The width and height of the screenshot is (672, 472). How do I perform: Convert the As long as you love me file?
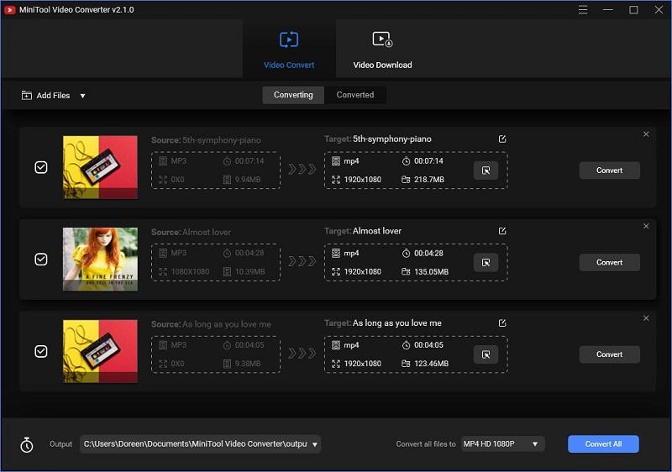[x=610, y=354]
